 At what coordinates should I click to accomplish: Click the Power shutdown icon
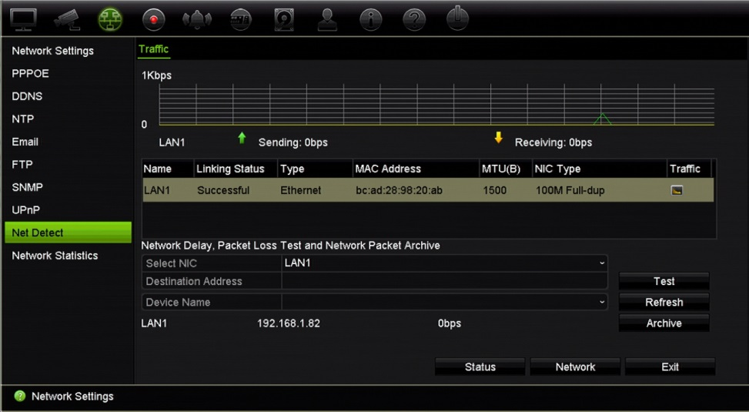[457, 18]
